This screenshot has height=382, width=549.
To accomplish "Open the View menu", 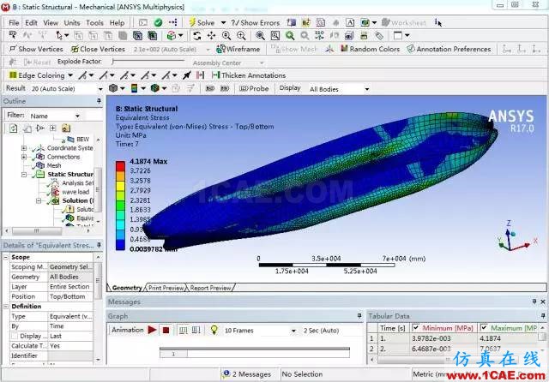I will [x=51, y=23].
